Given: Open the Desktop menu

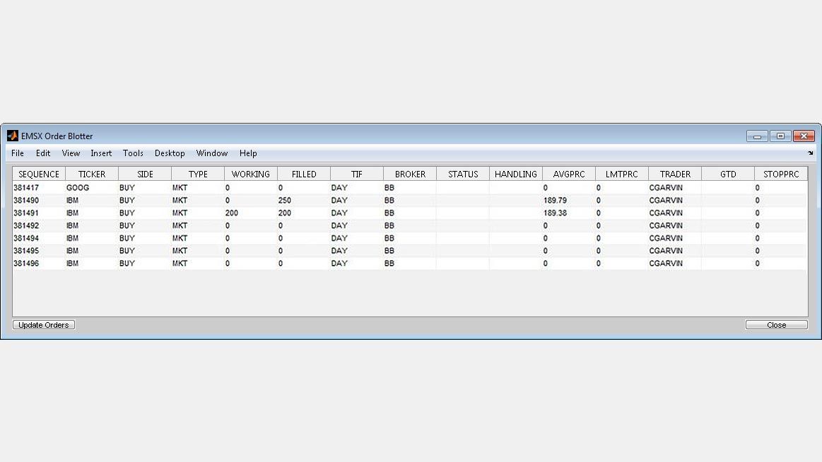Looking at the screenshot, I should pyautogui.click(x=170, y=153).
